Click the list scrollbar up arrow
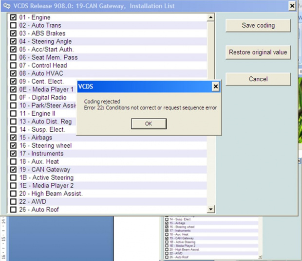The image size is (302, 261). (211, 17)
